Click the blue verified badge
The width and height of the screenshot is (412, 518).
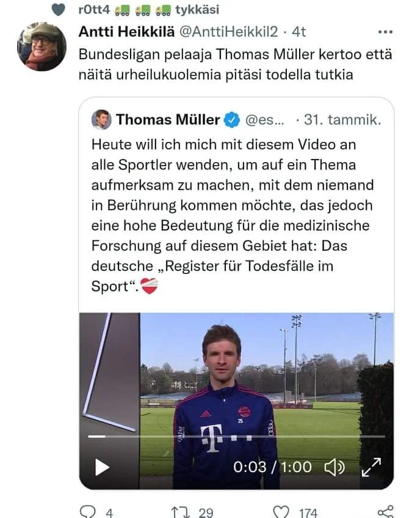click(x=231, y=120)
